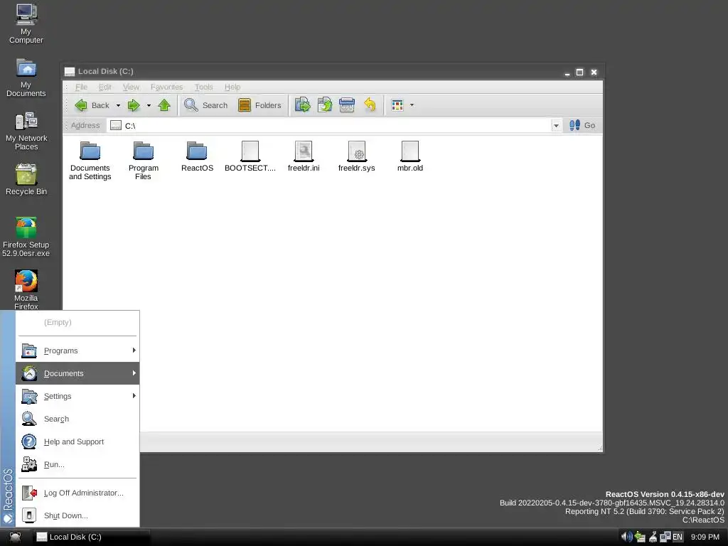Select the Documents and Settings folder

click(90, 161)
